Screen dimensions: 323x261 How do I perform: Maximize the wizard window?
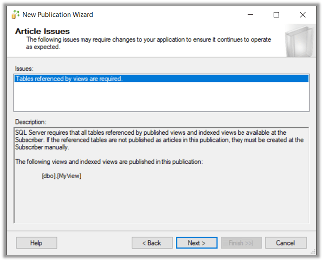pos(276,15)
